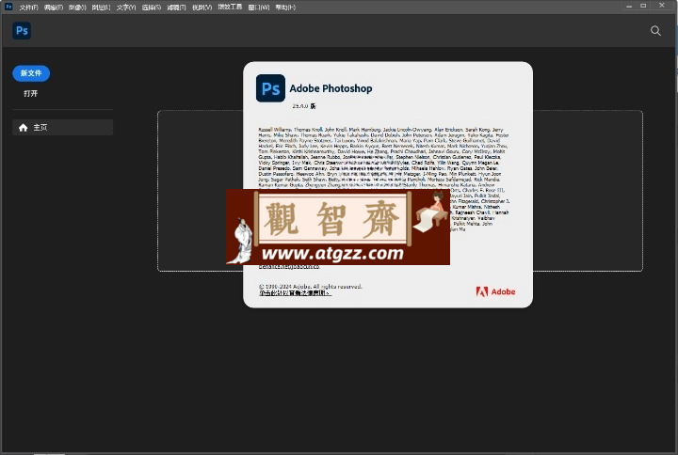The height and width of the screenshot is (455, 678).
Task: Maximize the Photoshop window
Action: point(643,6)
